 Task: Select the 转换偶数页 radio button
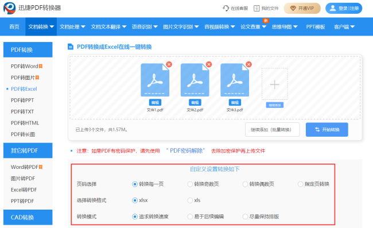pyautogui.click(x=245, y=184)
